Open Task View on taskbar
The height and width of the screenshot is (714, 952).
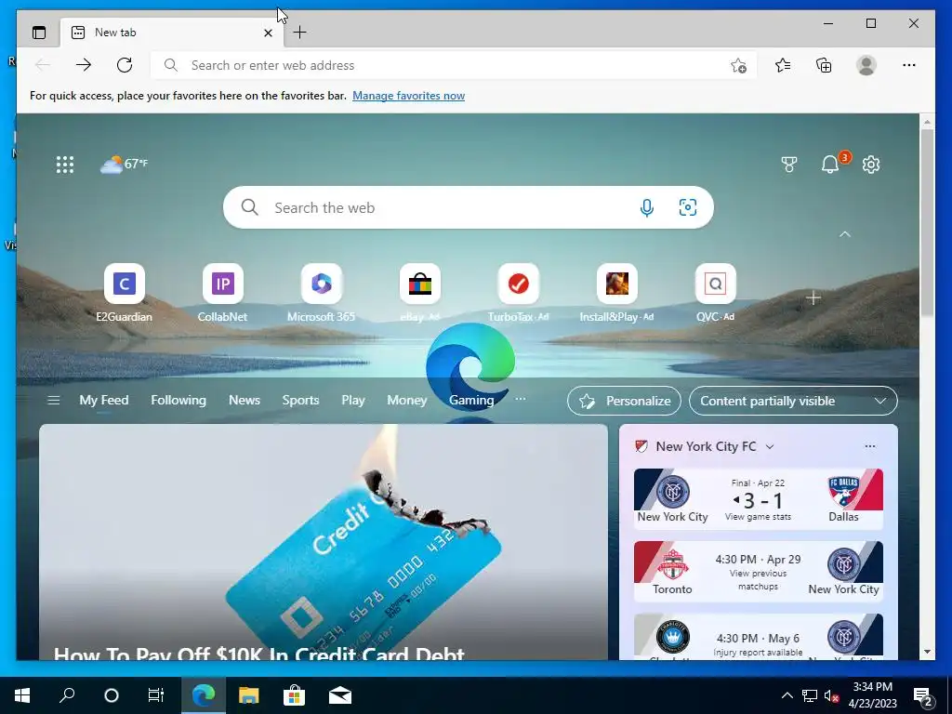click(x=156, y=695)
